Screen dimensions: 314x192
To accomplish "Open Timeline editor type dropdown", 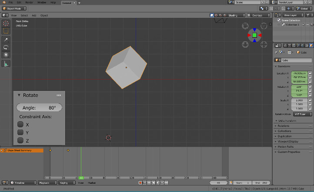I will tap(23, 182).
